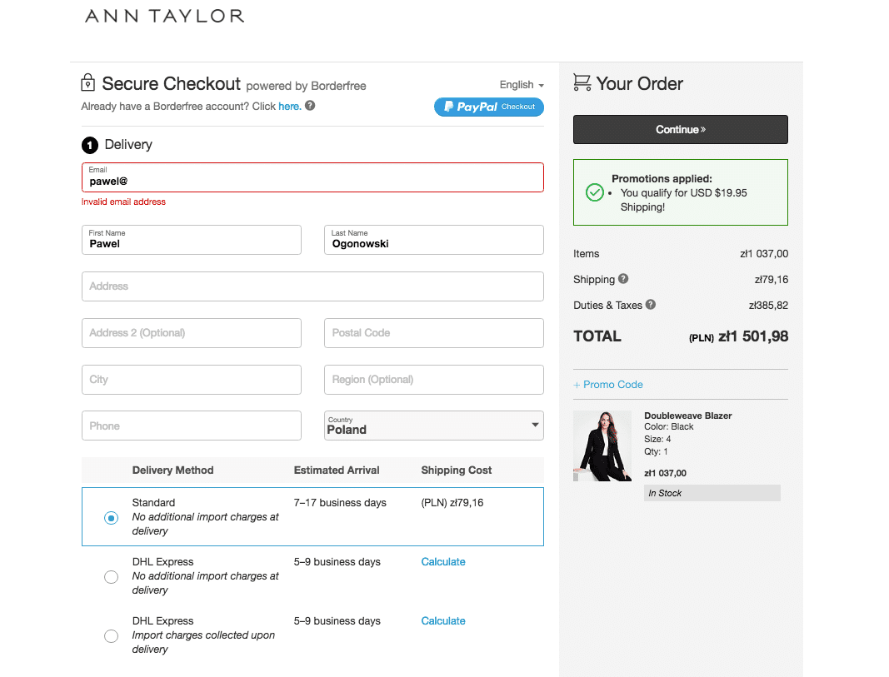
Task: Expand the Promo Code section
Action: point(607,385)
